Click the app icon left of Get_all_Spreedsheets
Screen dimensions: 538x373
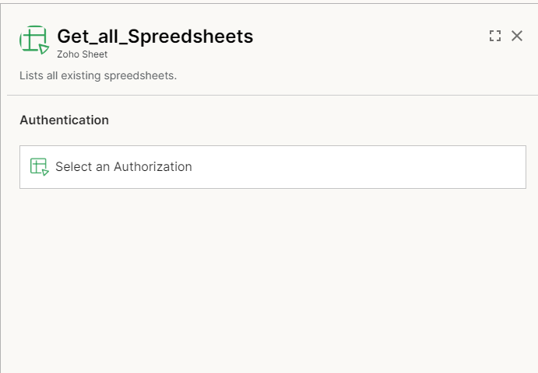pyautogui.click(x=34, y=40)
